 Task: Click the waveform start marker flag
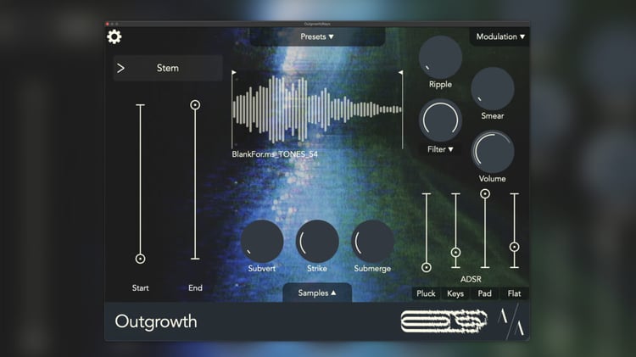[x=234, y=73]
